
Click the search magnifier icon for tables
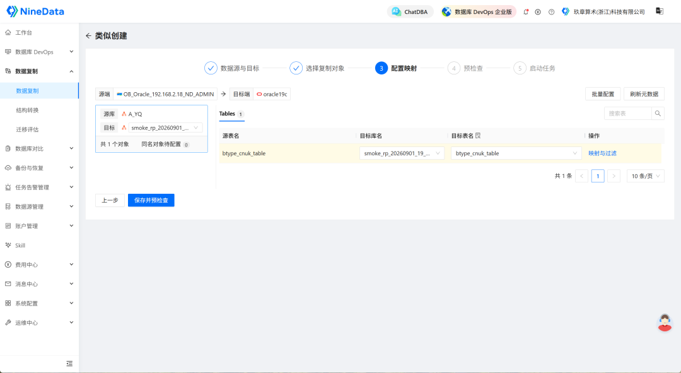click(x=658, y=114)
